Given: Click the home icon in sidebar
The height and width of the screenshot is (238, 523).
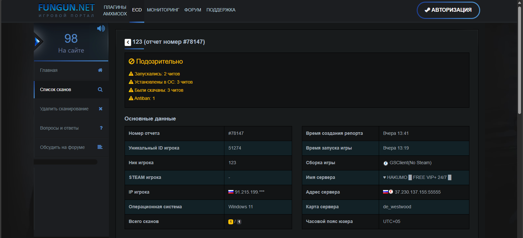Looking at the screenshot, I should tap(100, 70).
